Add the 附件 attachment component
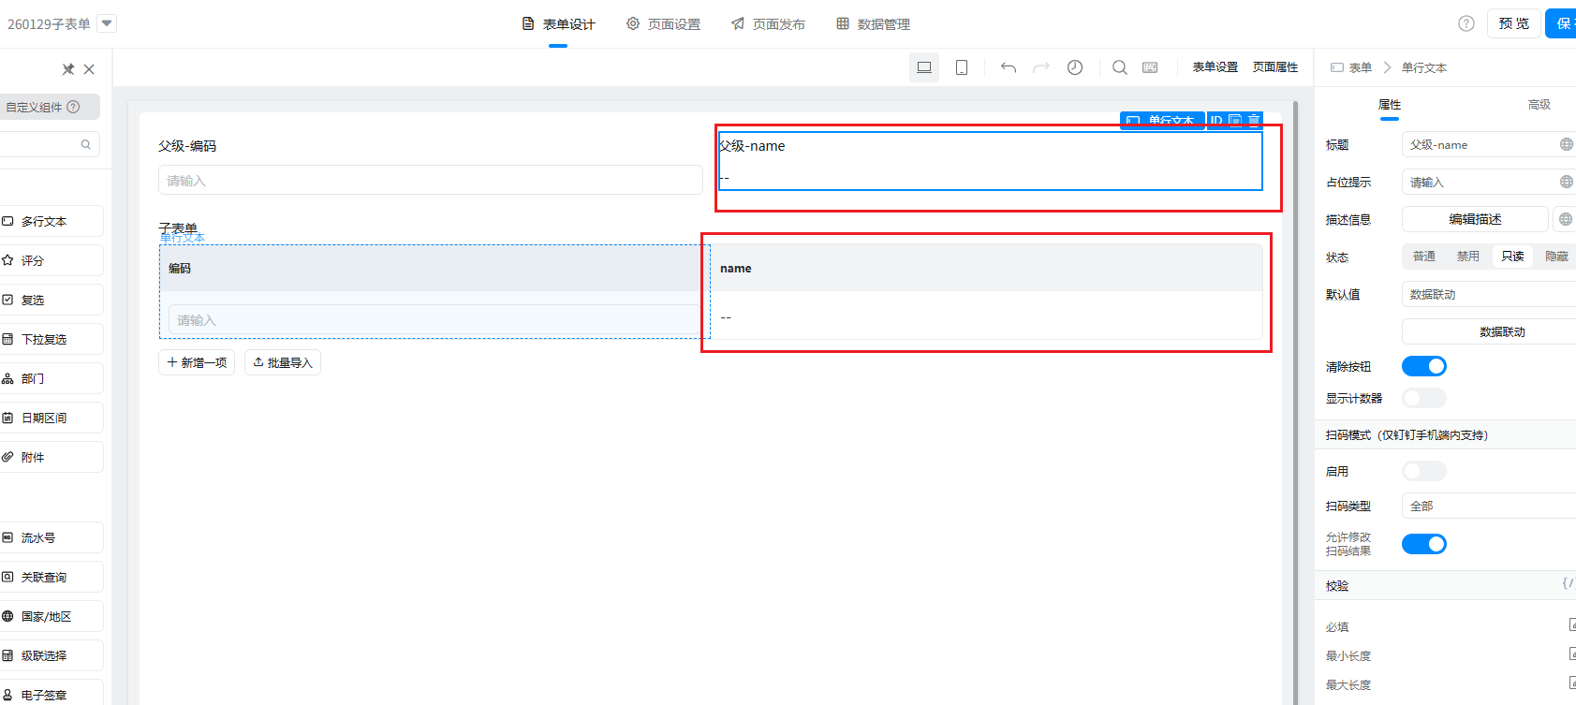The height and width of the screenshot is (705, 1576). click(49, 458)
